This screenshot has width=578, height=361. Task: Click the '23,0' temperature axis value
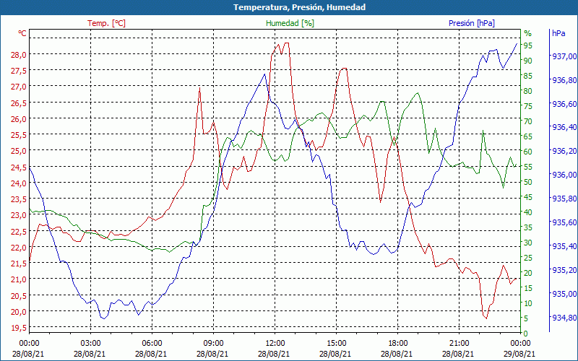pyautogui.click(x=19, y=215)
